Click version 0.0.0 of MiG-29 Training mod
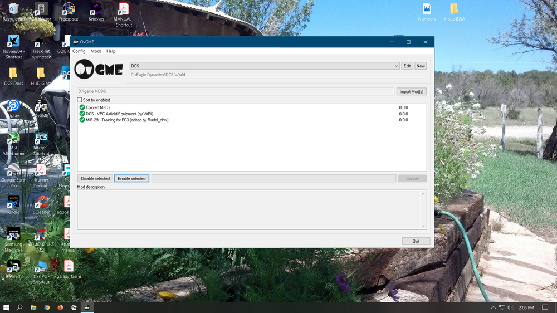The width and height of the screenshot is (557, 313). coord(403,120)
